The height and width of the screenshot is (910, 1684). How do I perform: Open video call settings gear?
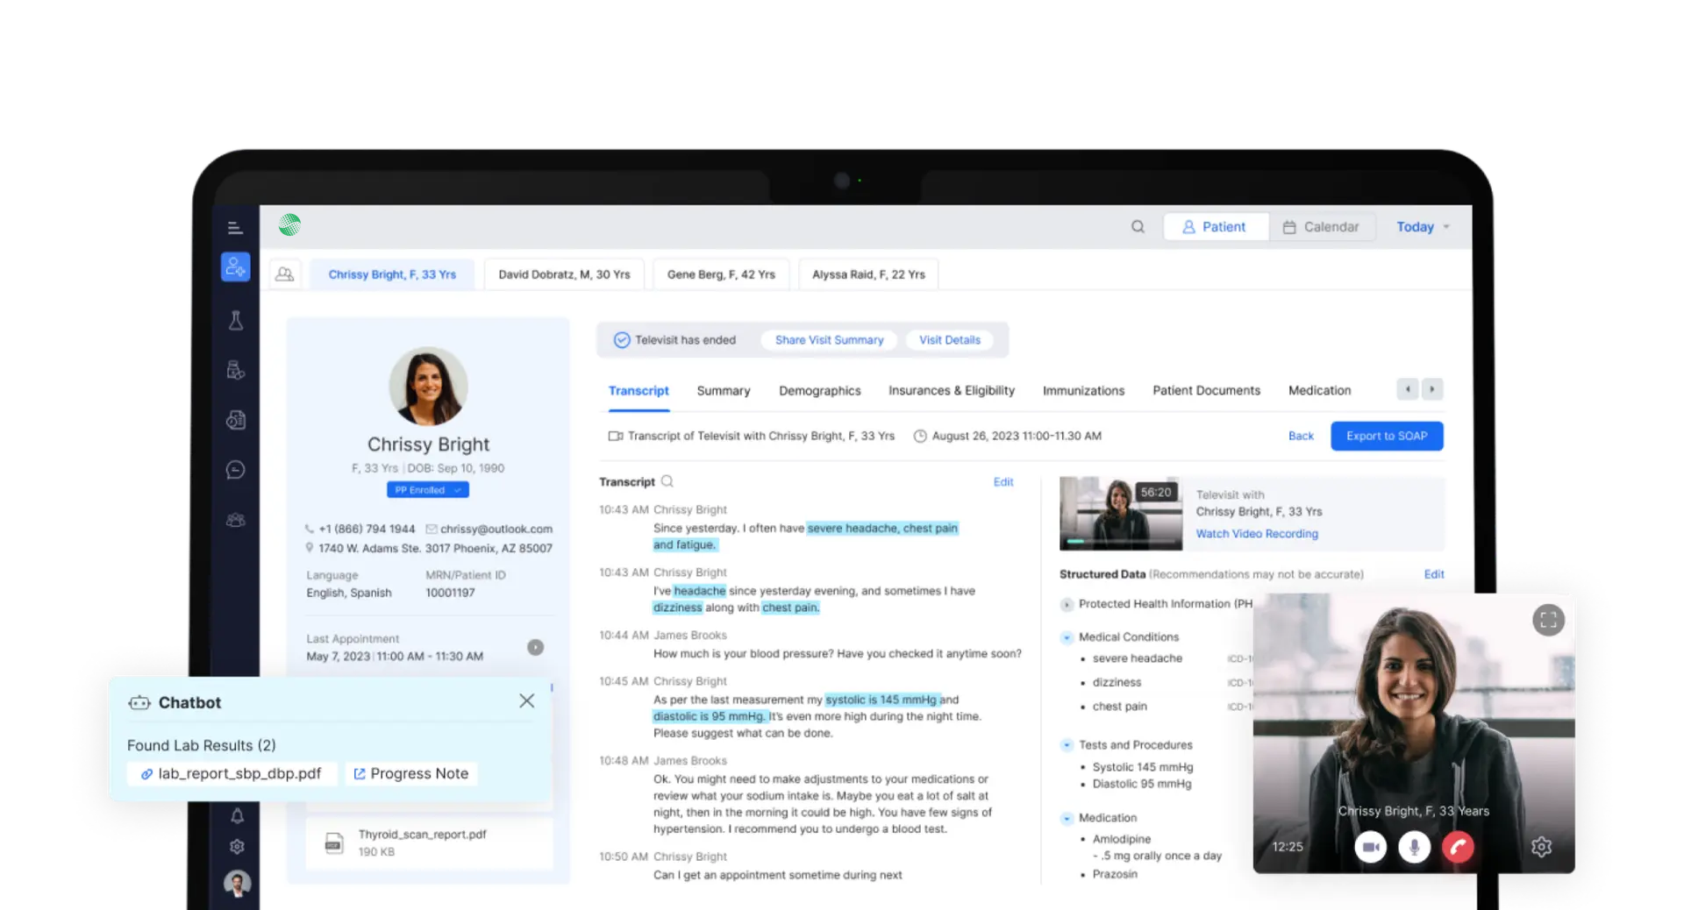(x=1541, y=847)
